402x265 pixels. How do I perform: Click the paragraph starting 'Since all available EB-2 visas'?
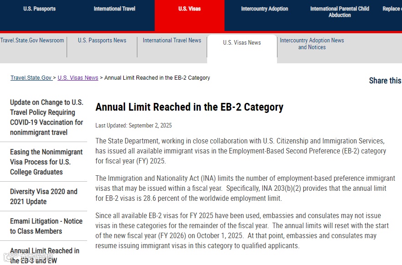[242, 230]
